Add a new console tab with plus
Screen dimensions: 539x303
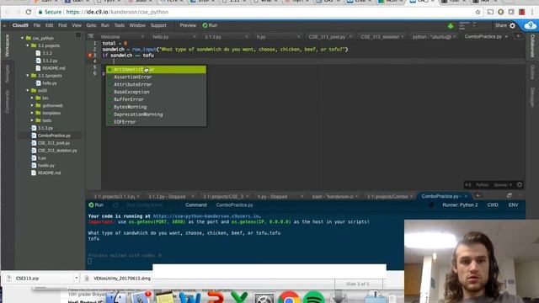tap(478, 196)
